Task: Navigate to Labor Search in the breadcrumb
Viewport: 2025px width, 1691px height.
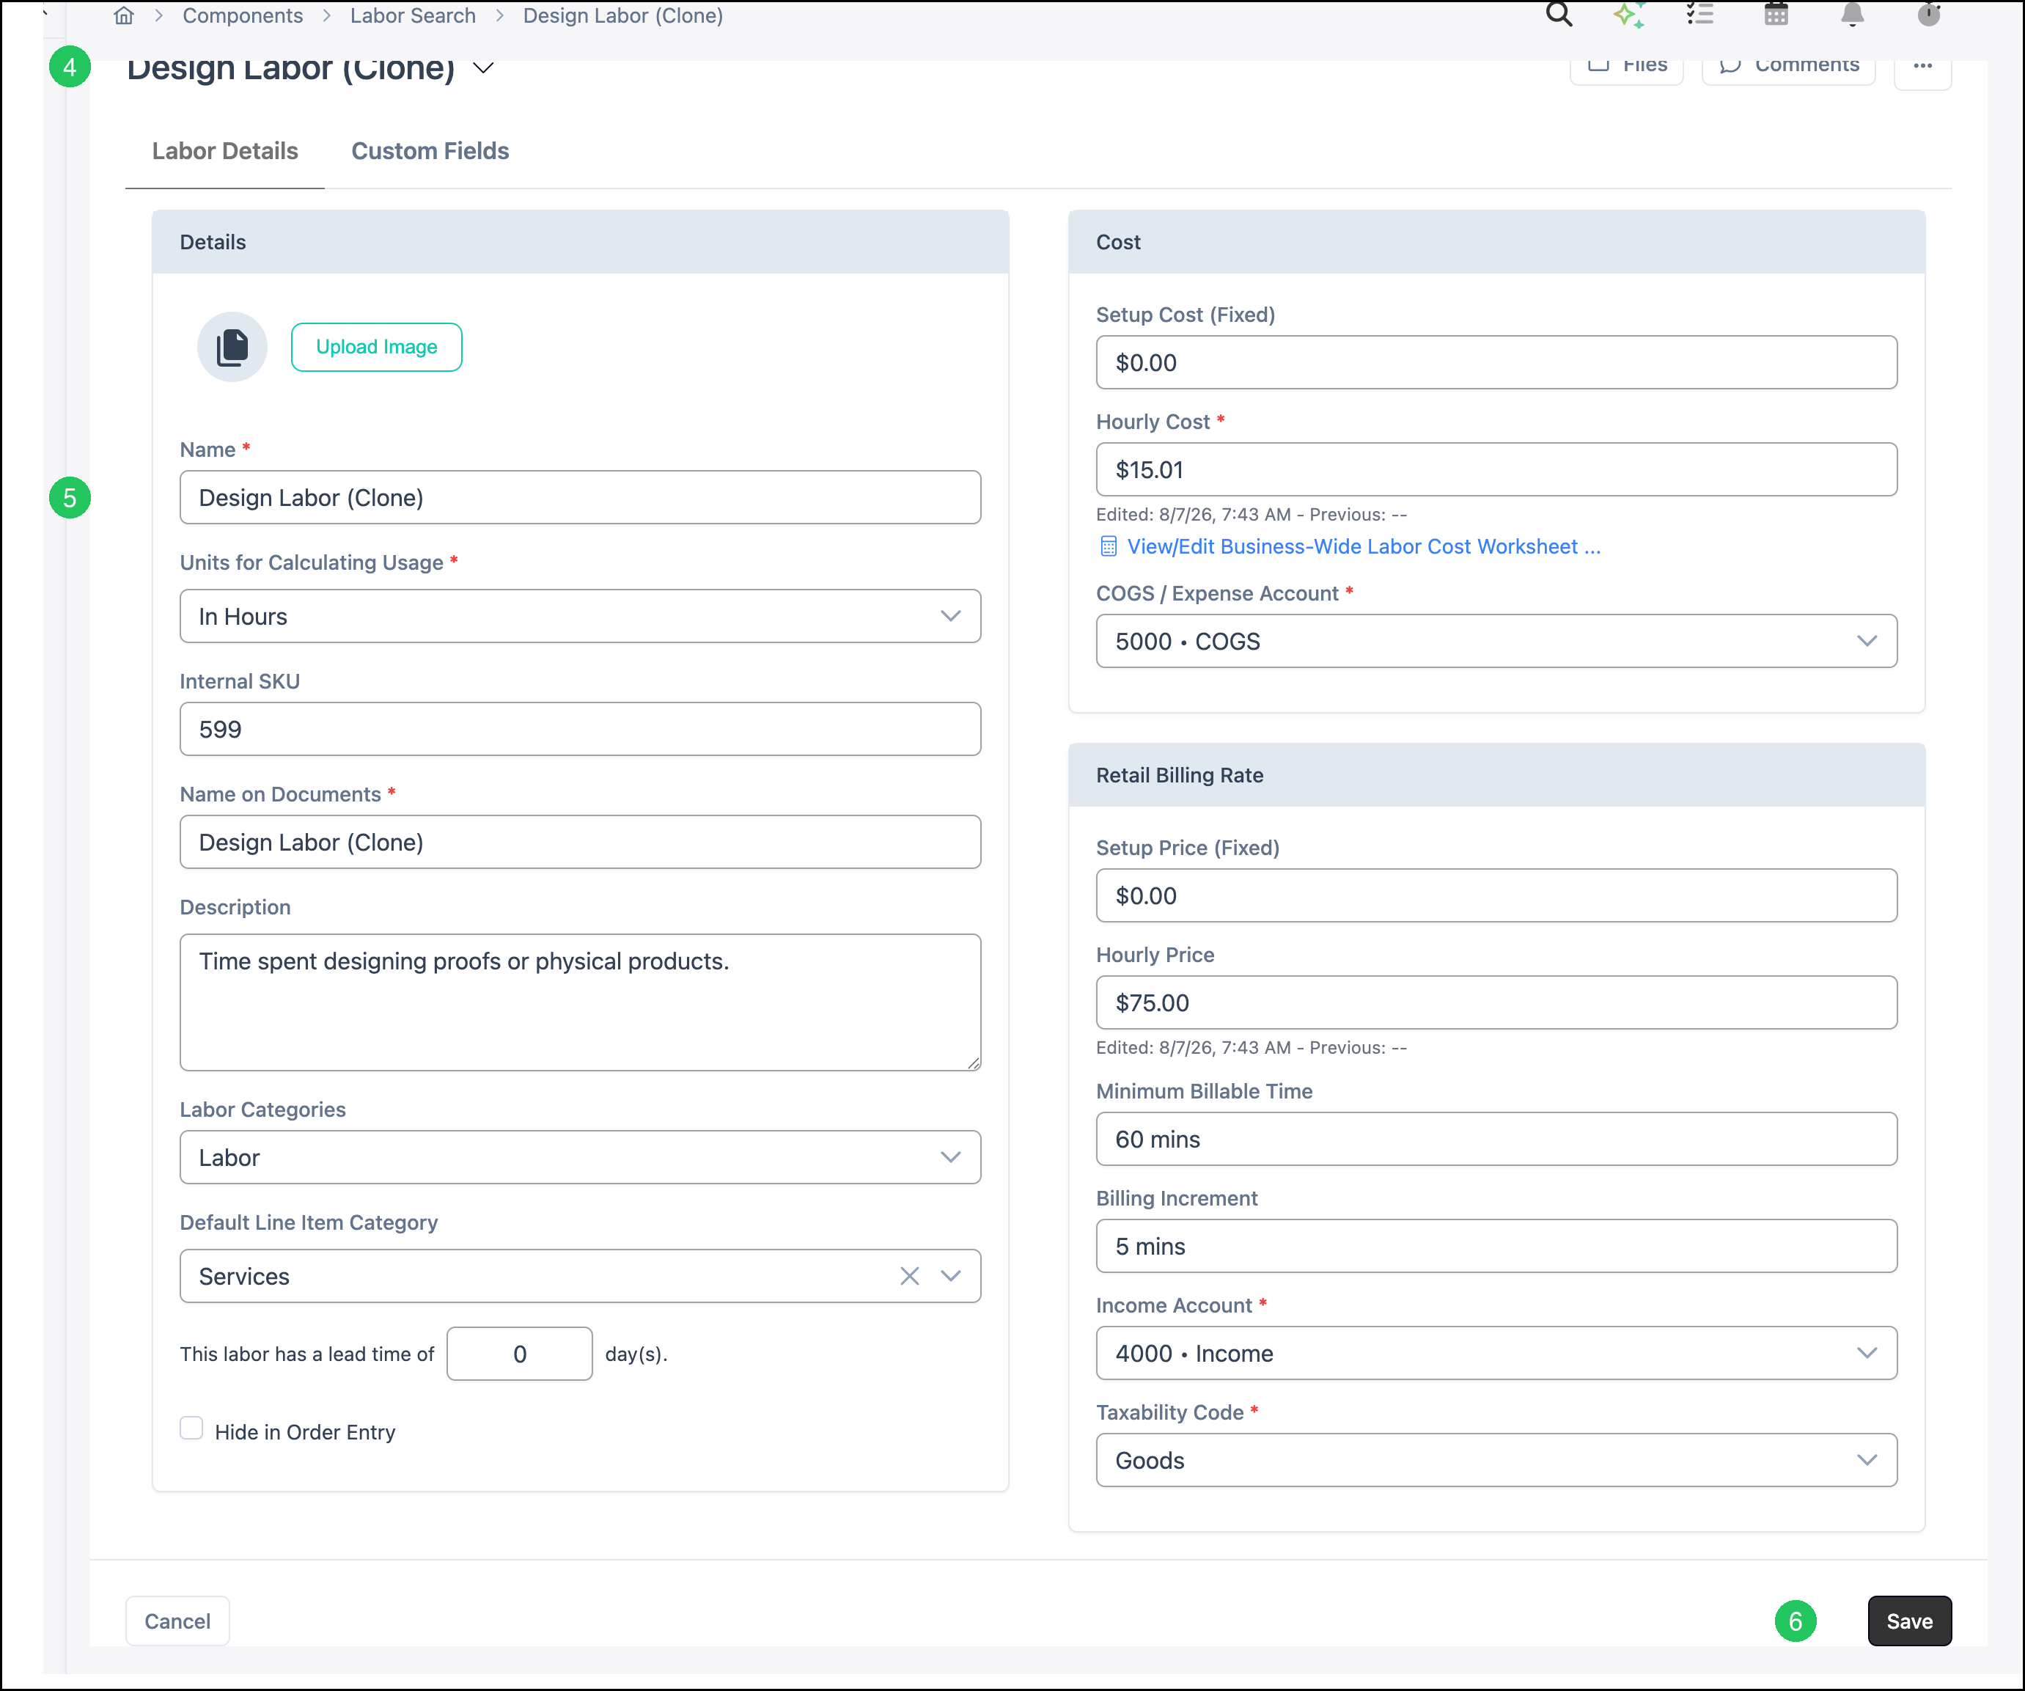Action: (413, 15)
